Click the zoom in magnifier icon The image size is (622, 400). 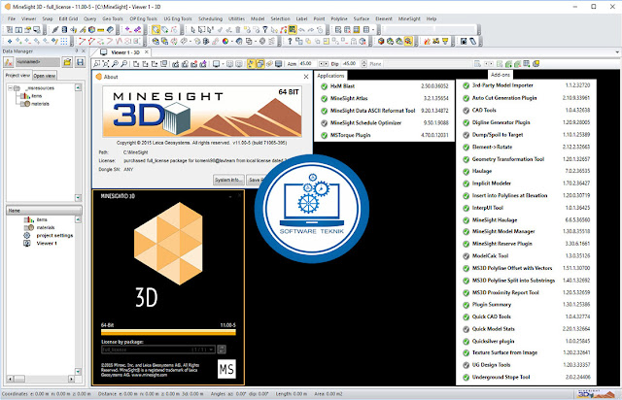(115, 64)
